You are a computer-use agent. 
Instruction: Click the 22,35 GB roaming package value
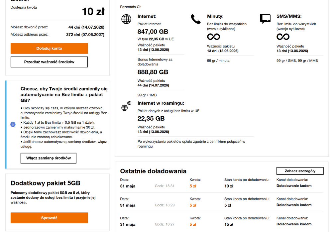click(151, 118)
